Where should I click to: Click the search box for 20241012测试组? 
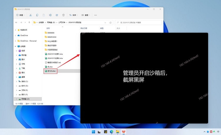click(x=138, y=22)
